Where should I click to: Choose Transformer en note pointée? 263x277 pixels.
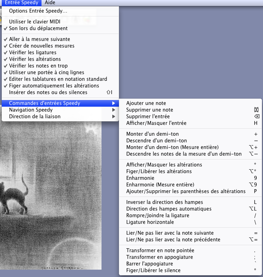[x=160, y=250]
